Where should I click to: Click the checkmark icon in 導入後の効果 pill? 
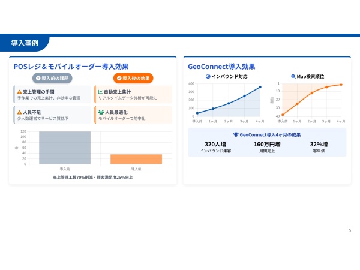tap(119, 78)
